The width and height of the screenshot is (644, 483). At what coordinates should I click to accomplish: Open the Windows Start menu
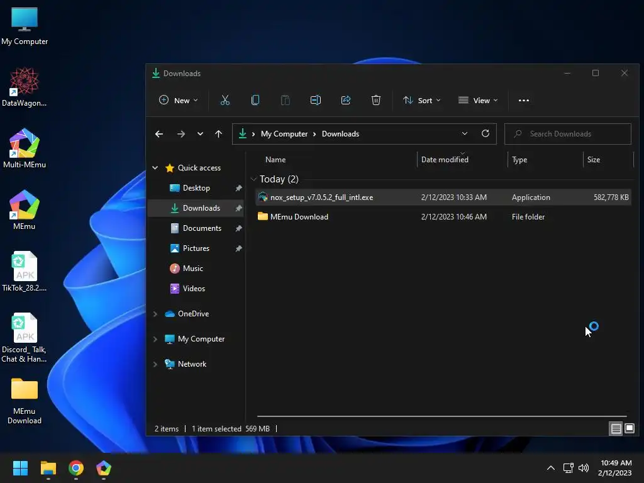click(x=20, y=468)
